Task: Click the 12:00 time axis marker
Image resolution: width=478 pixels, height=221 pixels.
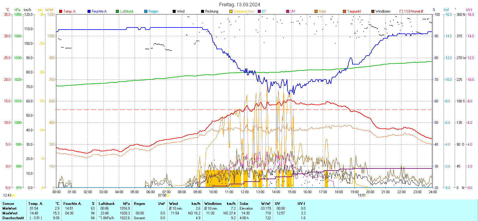Action: 245,192
